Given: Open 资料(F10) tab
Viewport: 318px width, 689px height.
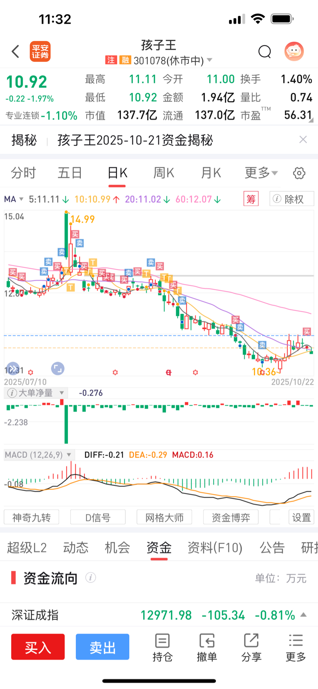Looking at the screenshot, I should pos(215,548).
